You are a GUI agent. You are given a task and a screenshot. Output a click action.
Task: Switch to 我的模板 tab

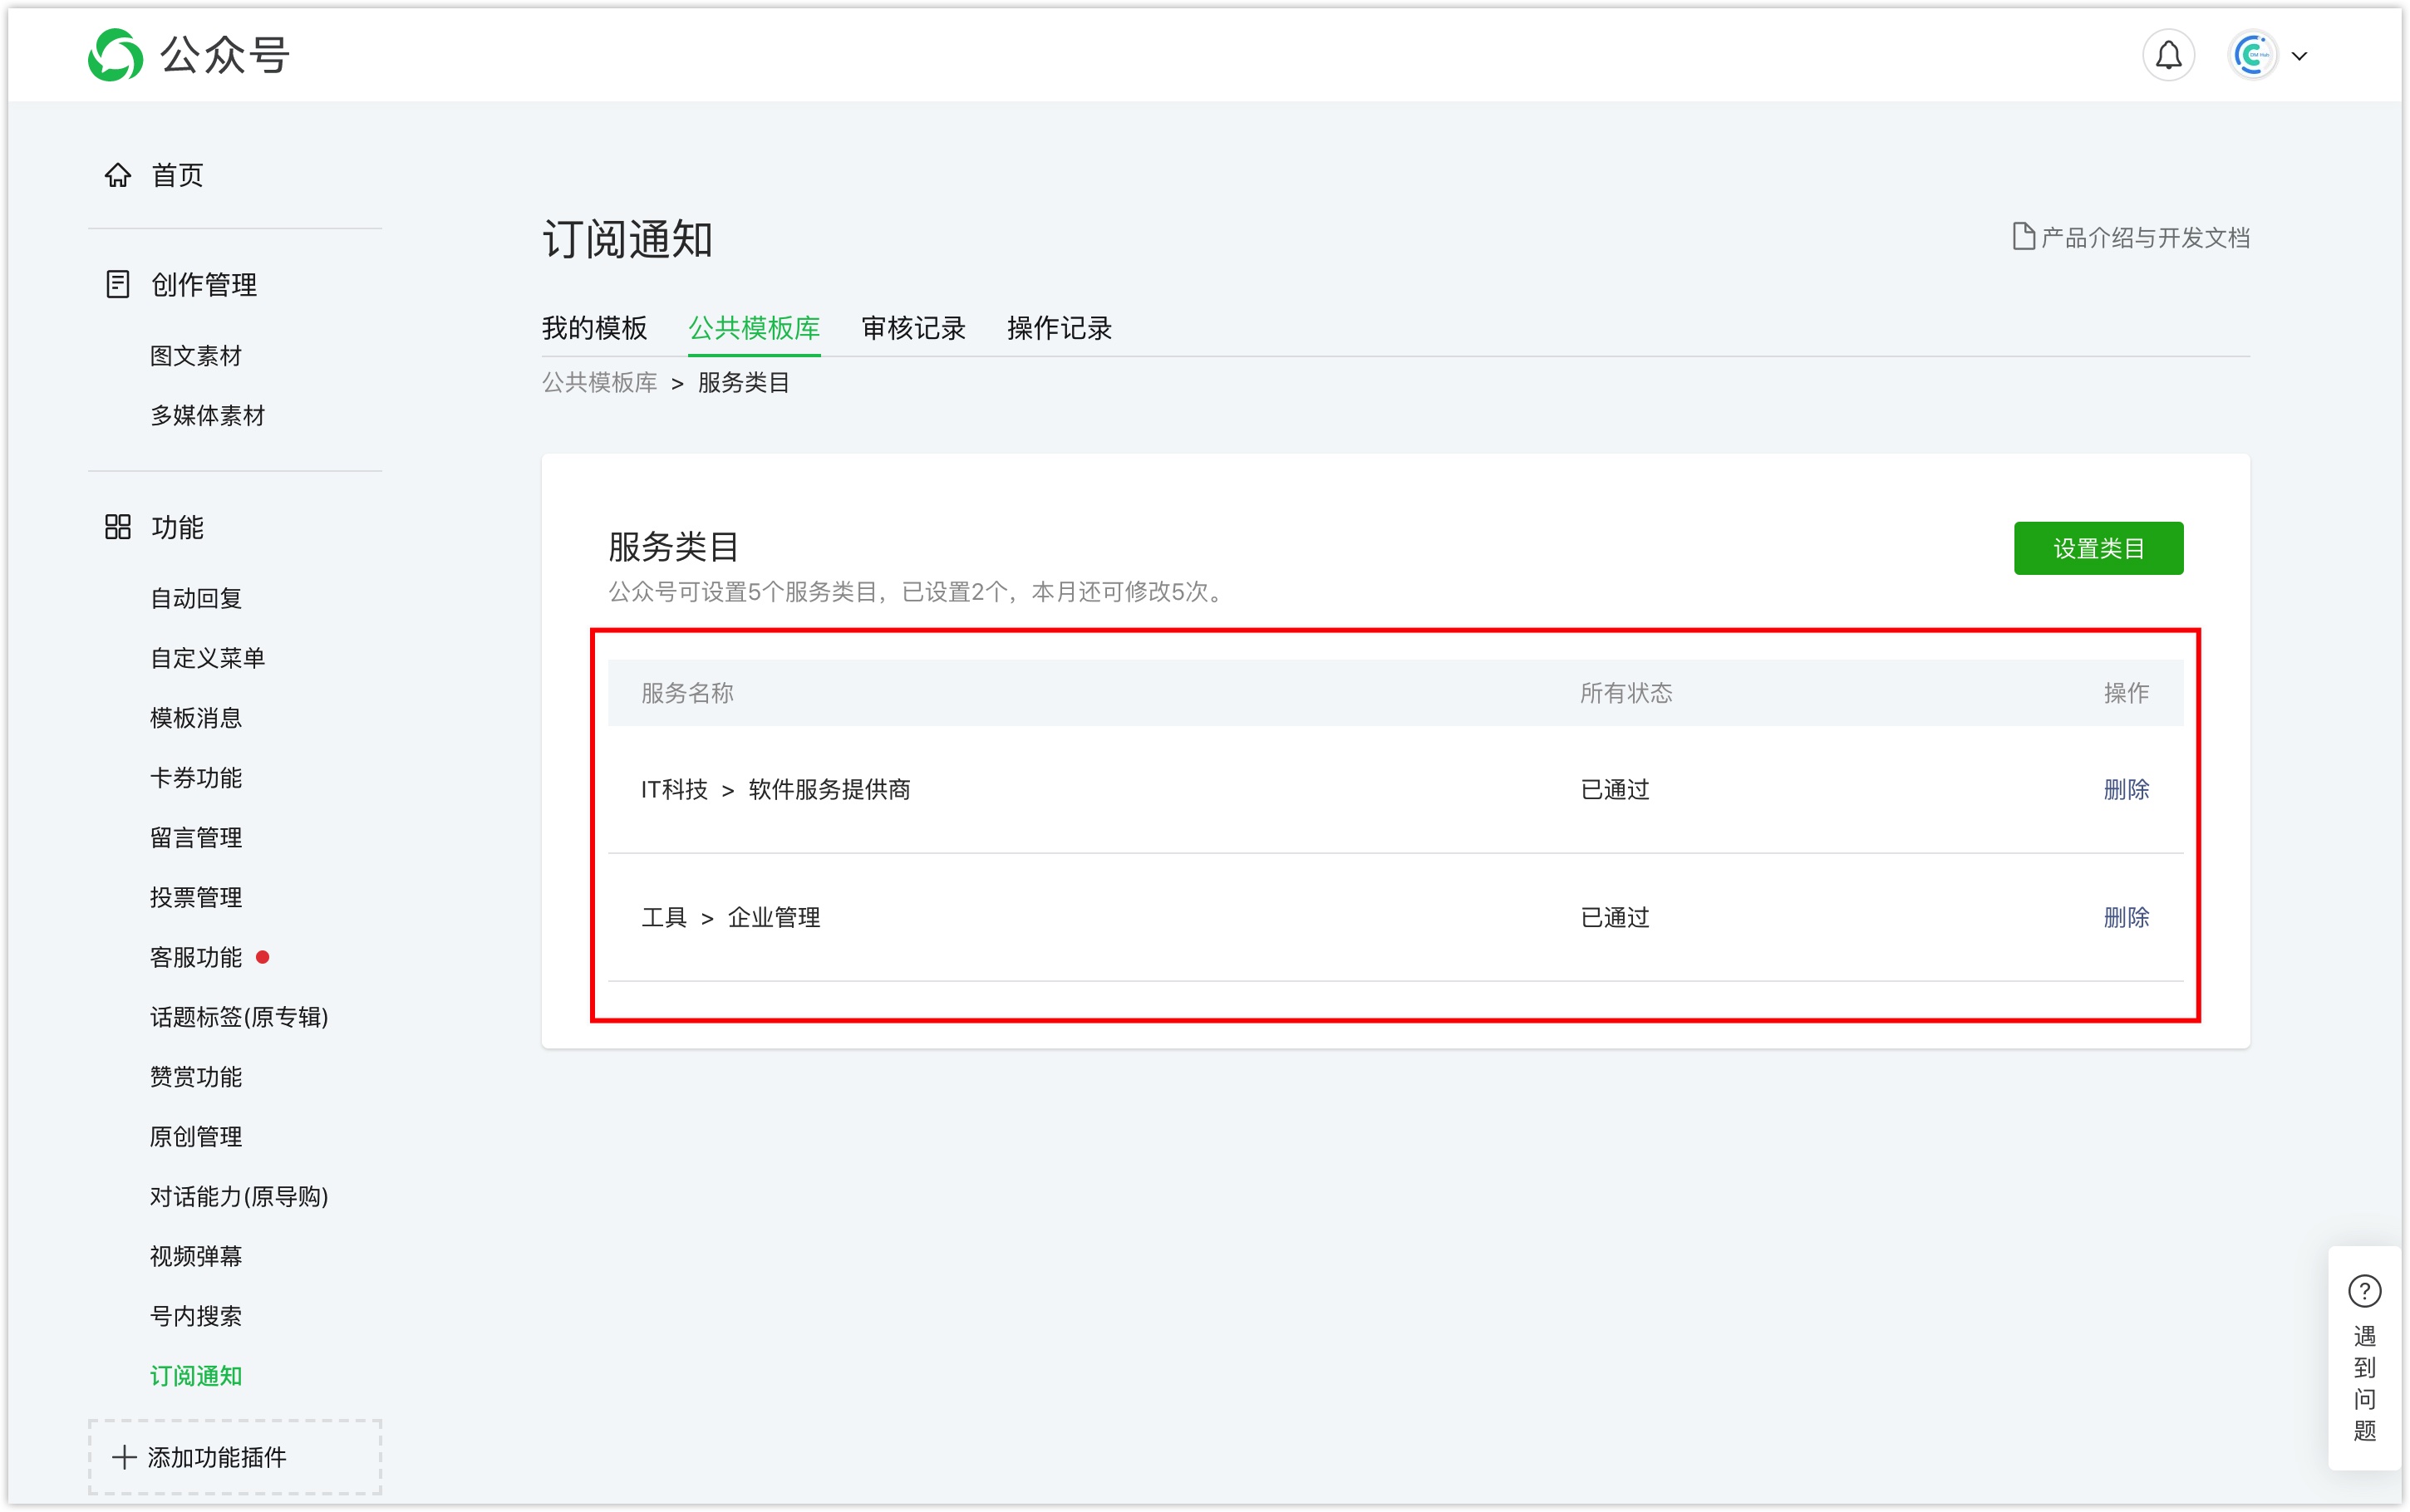[x=595, y=328]
